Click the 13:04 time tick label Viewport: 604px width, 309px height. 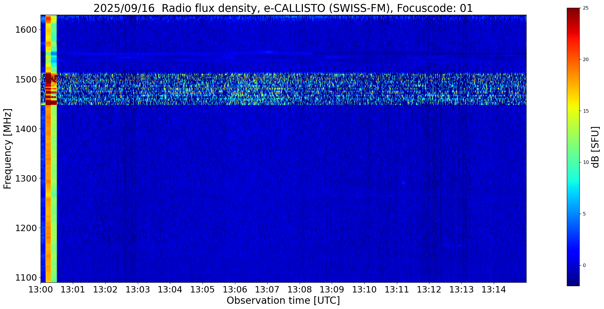(170, 290)
